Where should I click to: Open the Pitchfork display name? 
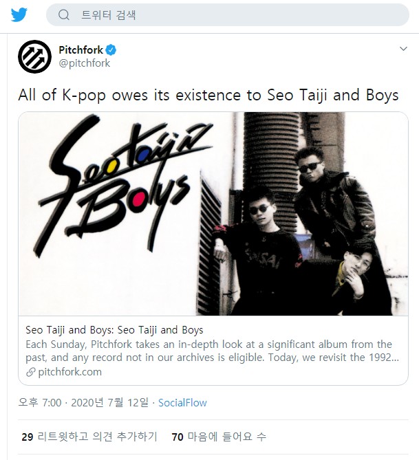tap(80, 50)
